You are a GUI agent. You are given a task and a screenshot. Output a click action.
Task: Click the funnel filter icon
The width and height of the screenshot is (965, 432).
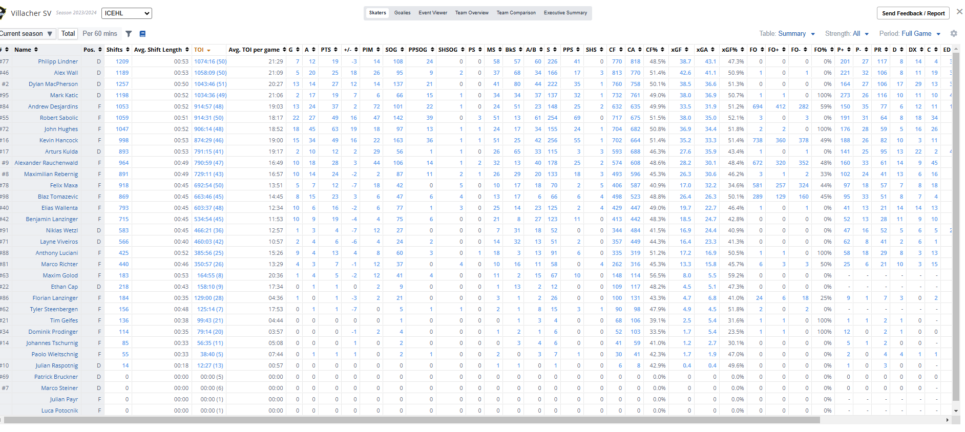[x=129, y=34]
